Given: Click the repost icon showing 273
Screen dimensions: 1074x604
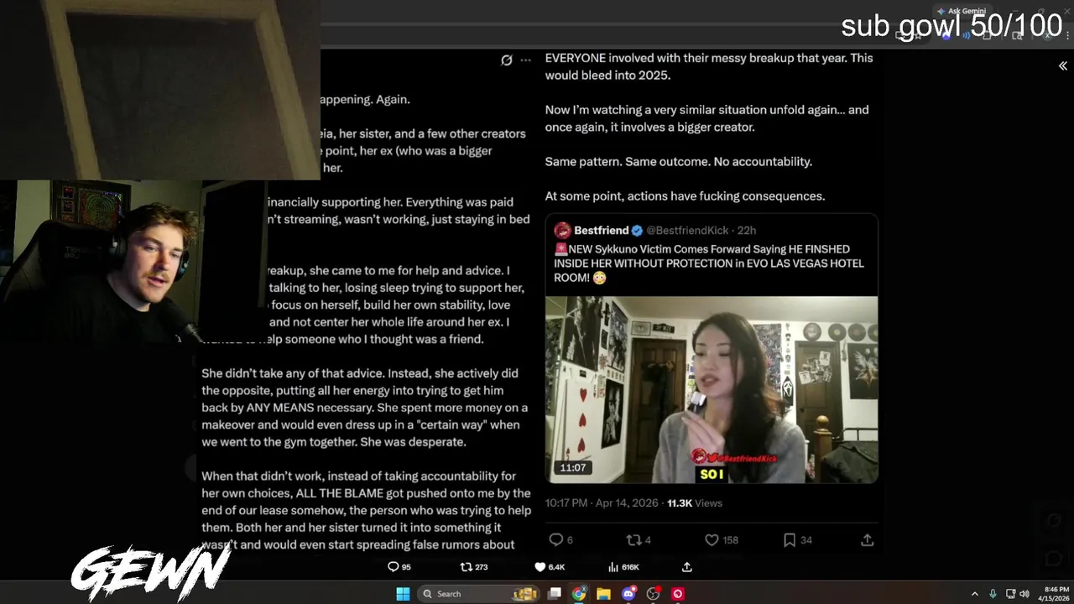Looking at the screenshot, I should [x=474, y=567].
